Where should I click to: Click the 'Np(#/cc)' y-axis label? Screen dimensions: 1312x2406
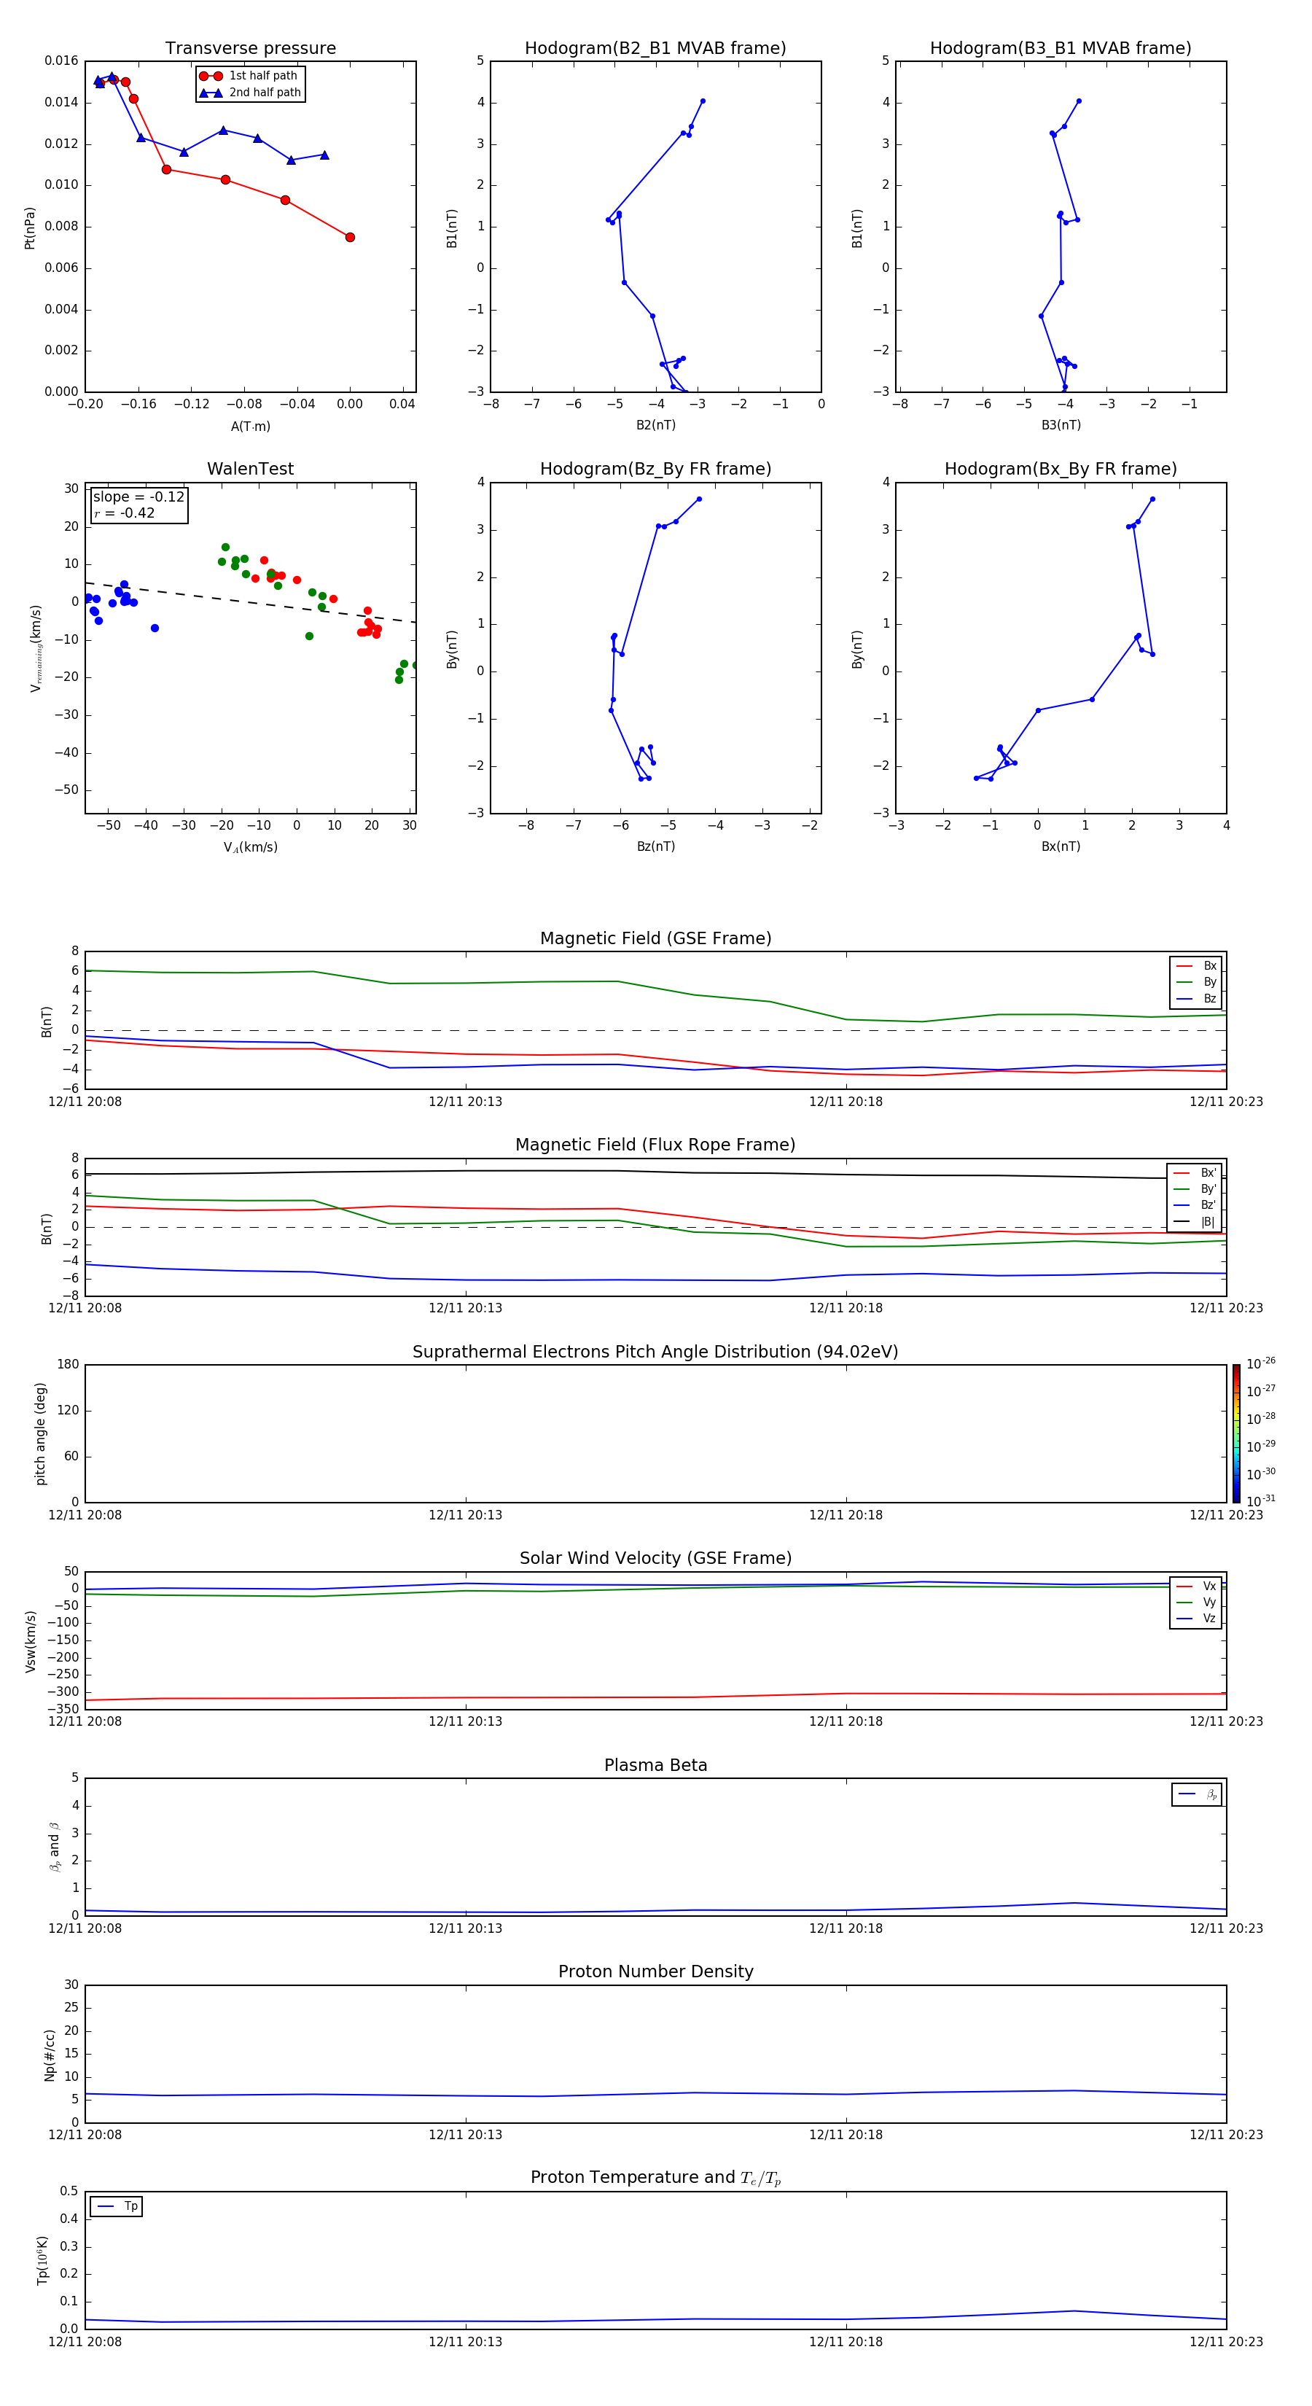pos(50,2055)
